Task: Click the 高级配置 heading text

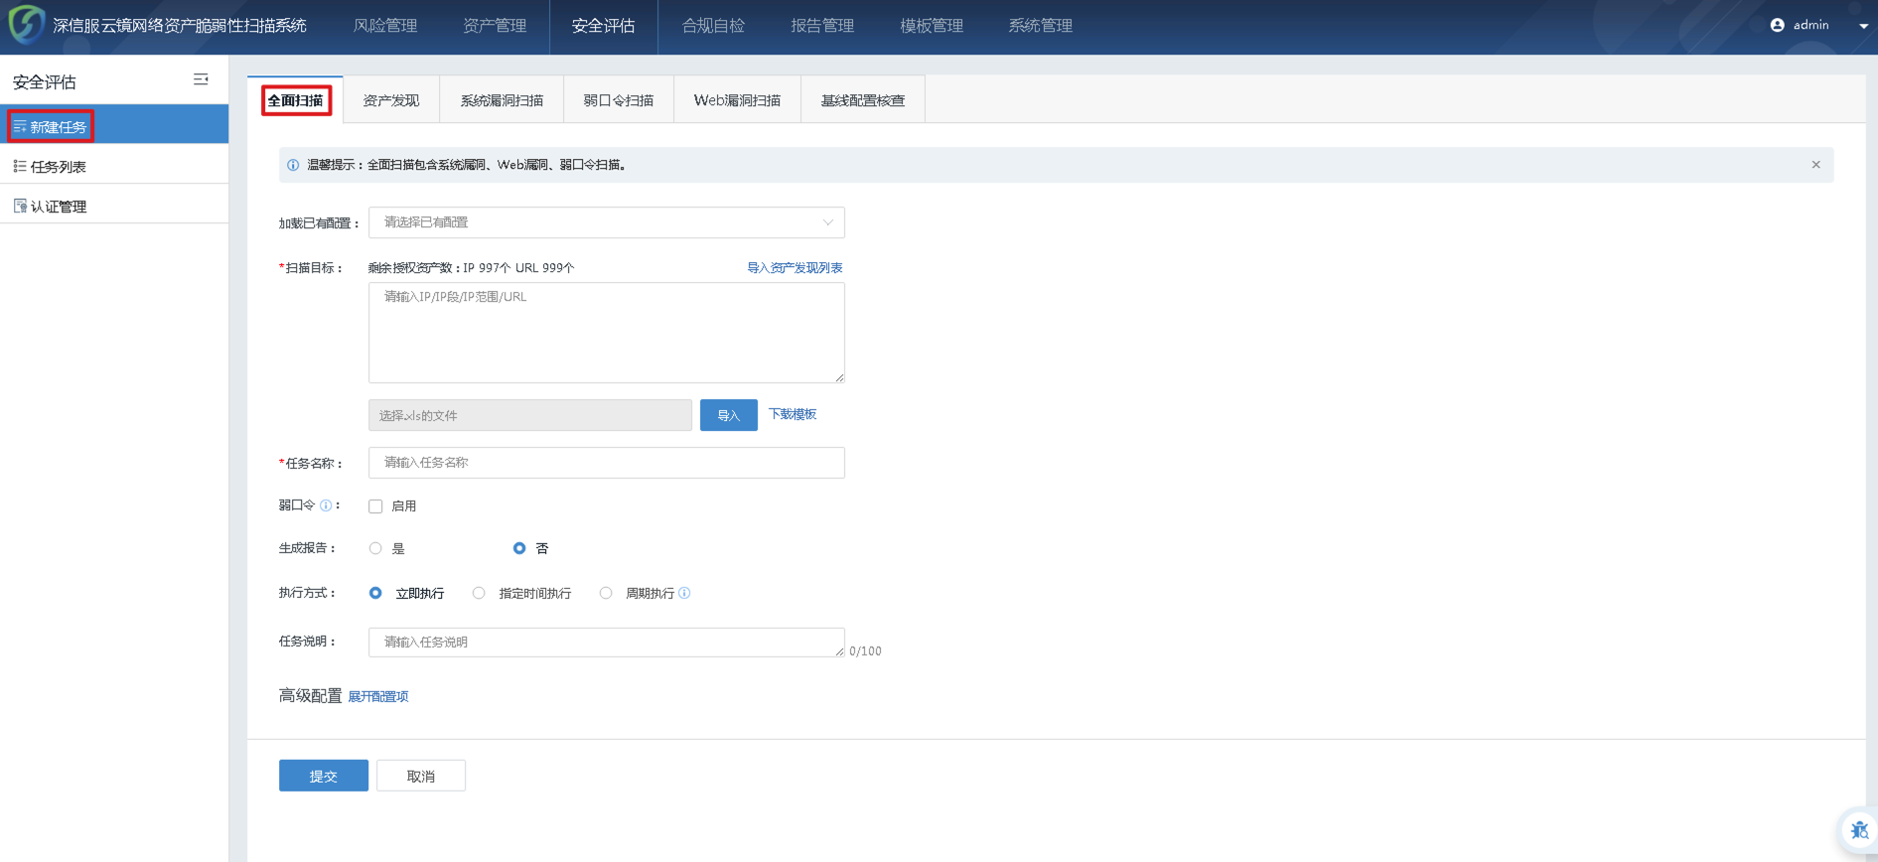Action: pyautogui.click(x=310, y=696)
